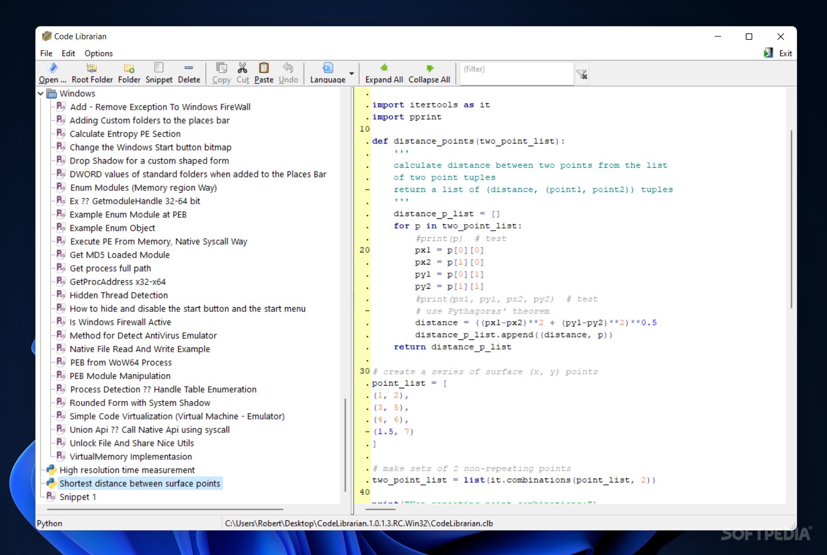Click the 'def distance_points' line in editor
827x555 pixels.
(468, 141)
